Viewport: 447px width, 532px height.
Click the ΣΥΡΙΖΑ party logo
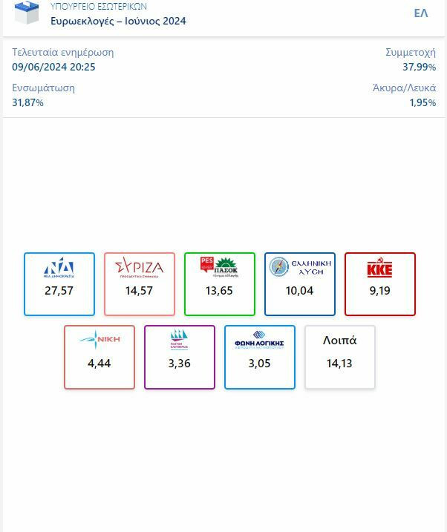tap(140, 269)
